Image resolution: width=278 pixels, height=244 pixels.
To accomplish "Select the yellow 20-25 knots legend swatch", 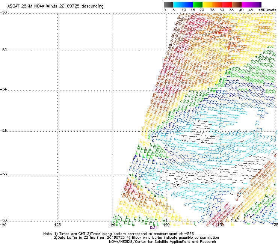I will point(207,5).
